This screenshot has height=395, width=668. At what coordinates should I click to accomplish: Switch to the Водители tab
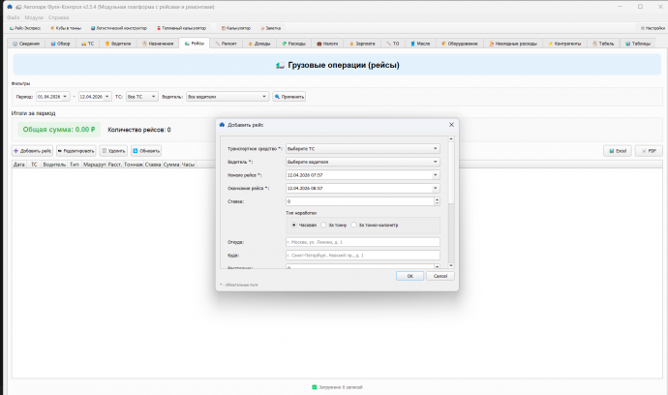pos(118,44)
